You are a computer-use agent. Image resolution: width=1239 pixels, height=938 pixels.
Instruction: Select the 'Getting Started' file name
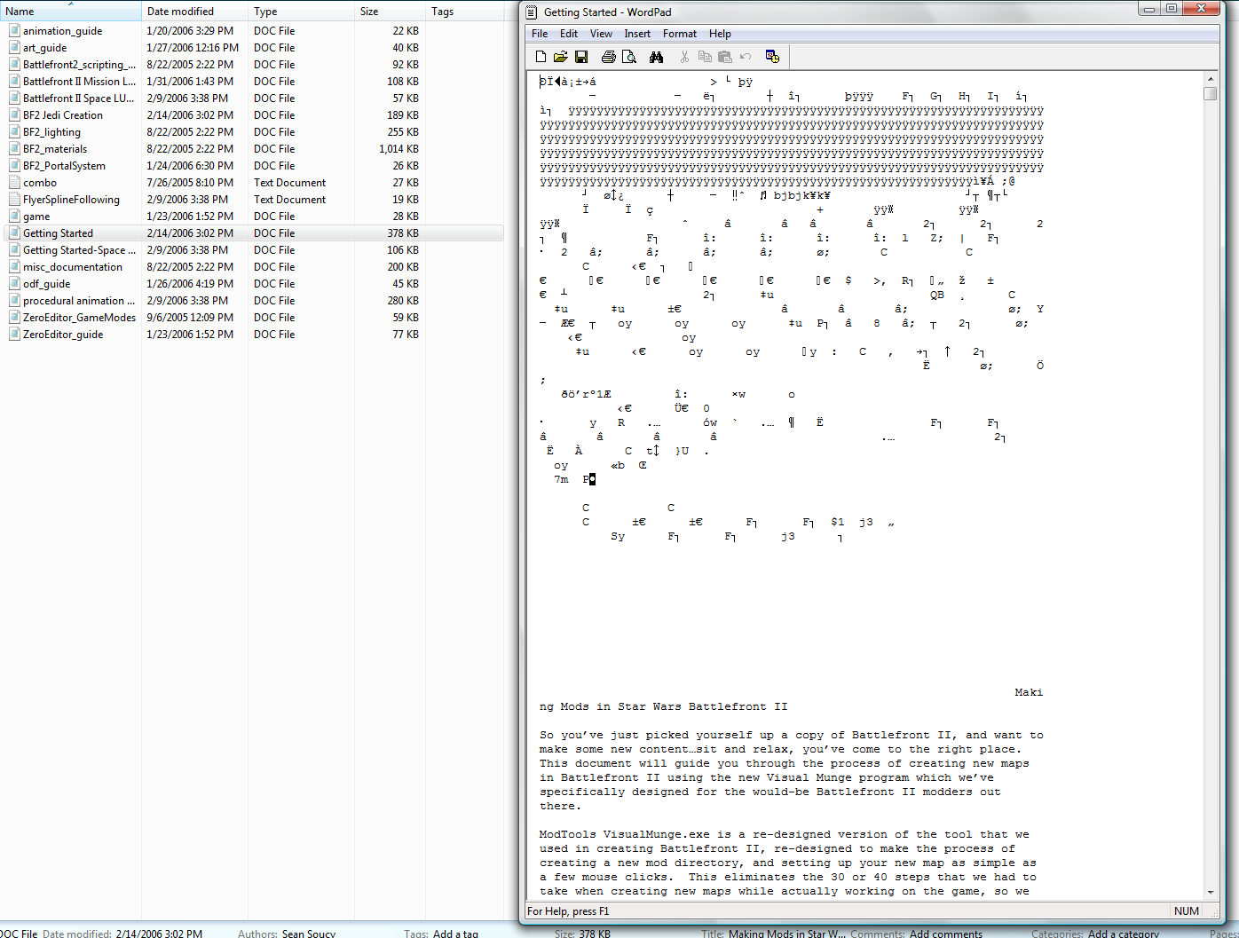pos(58,233)
